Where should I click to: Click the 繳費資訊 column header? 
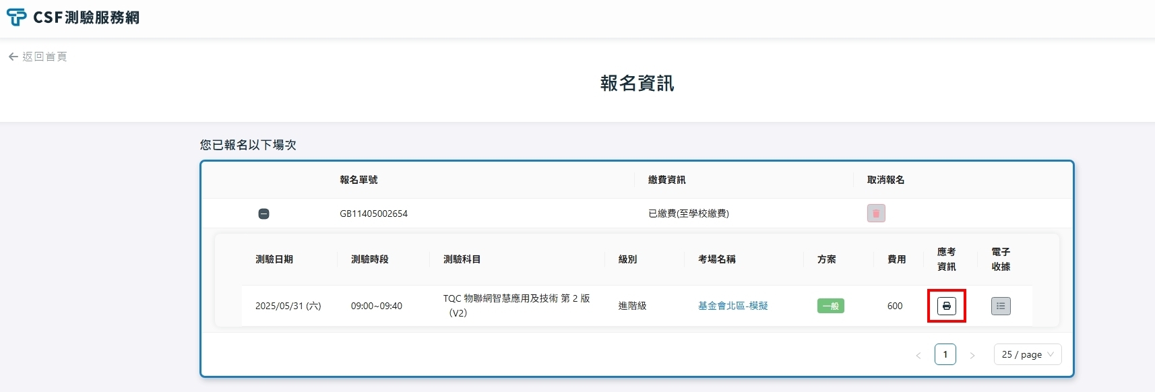pyautogui.click(x=667, y=180)
